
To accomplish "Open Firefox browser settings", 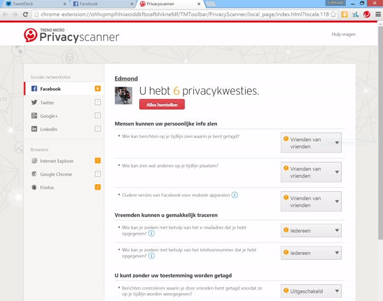I will click(x=64, y=188).
